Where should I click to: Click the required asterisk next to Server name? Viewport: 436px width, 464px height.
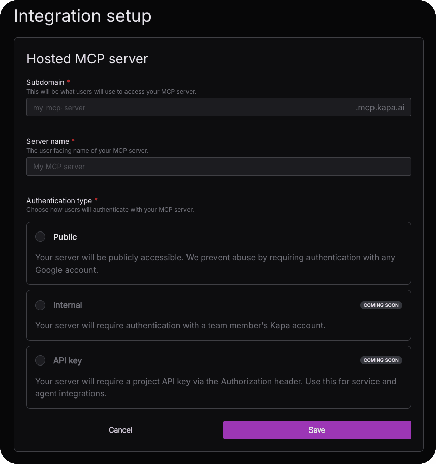coord(73,141)
